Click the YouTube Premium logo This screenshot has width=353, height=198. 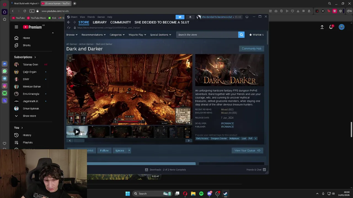[x=33, y=27]
